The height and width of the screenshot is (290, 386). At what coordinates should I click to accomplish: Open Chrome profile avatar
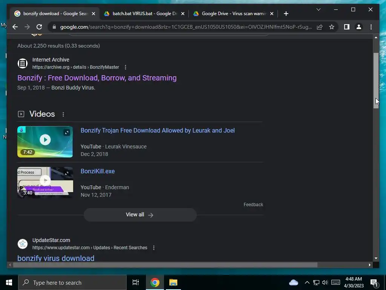pos(359,27)
